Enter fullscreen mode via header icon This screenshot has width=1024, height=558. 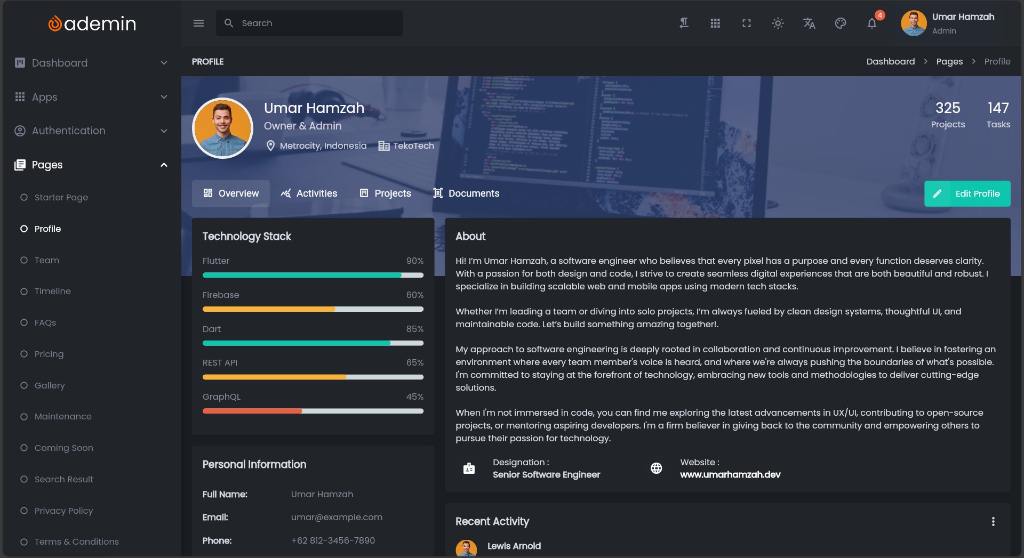747,23
